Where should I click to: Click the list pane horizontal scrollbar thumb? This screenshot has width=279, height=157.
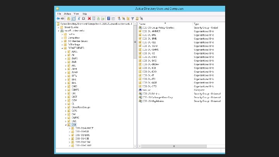click(x=174, y=146)
